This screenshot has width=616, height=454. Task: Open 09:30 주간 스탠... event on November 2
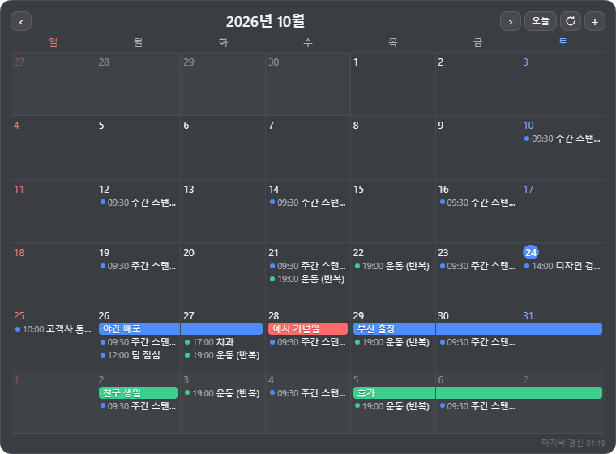pos(138,406)
